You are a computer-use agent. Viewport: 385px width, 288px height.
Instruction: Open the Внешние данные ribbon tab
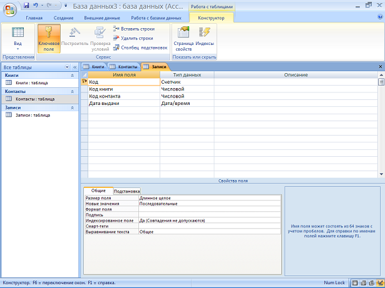[102, 18]
